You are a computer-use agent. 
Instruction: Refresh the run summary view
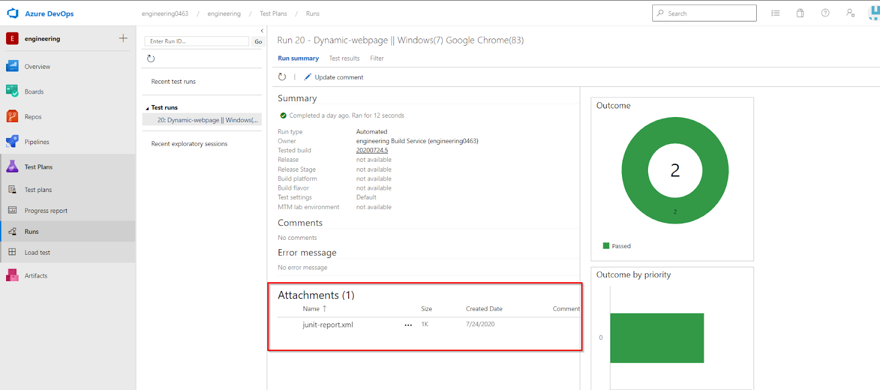click(282, 77)
